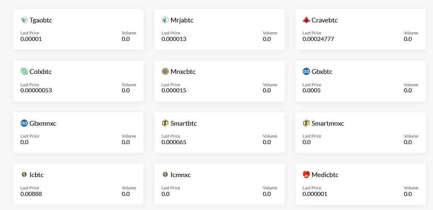
Task: Click the yellow Smartbtc hexagon icon
Action: coord(165,123)
